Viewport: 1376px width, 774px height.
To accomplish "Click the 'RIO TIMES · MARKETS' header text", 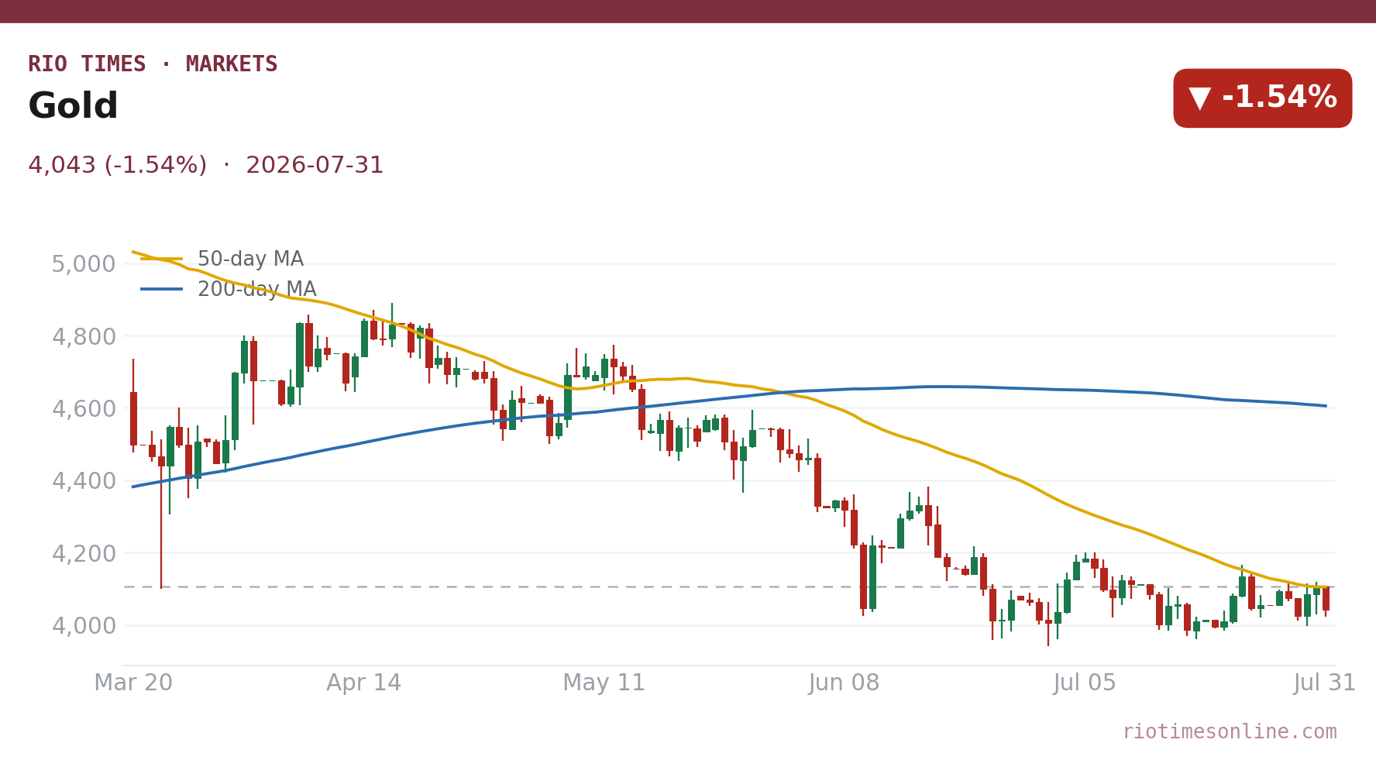I will (x=153, y=64).
